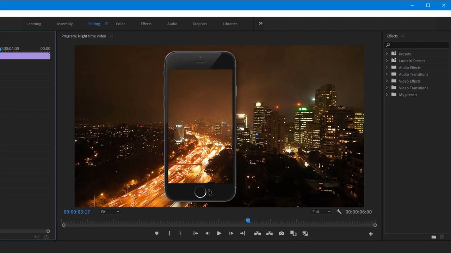Screen dimensions: 451x253
Task: Expand the Video Effects folder
Action: (387, 81)
